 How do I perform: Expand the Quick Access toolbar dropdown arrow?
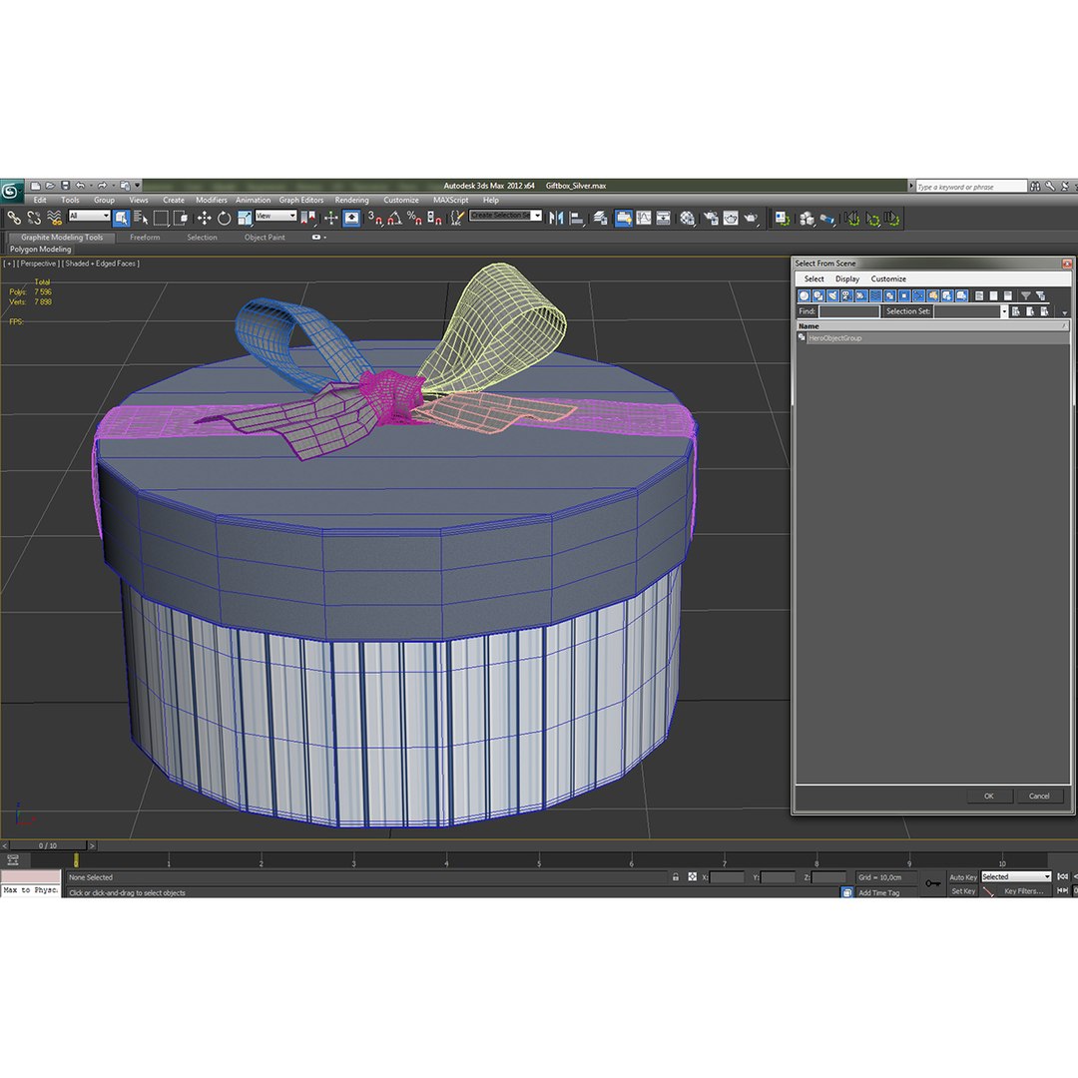click(138, 186)
